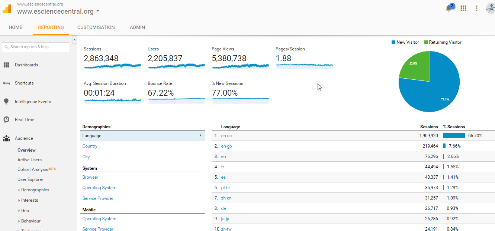The image size is (495, 231).
Task: Switch to the CUSTOMISATION tab
Action: pos(96,27)
